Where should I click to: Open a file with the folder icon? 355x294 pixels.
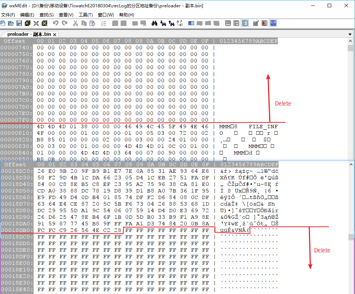(11, 23)
